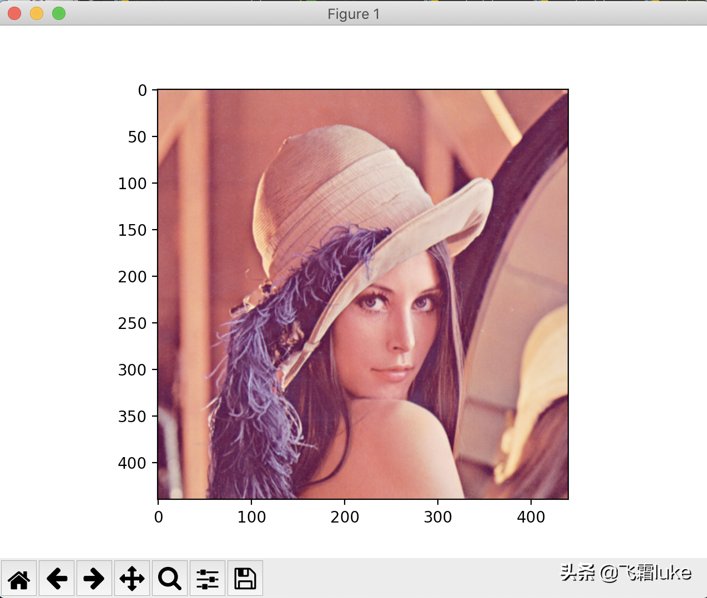This screenshot has width=707, height=598.
Task: Click y-axis tick label 200
Action: pyautogui.click(x=132, y=277)
